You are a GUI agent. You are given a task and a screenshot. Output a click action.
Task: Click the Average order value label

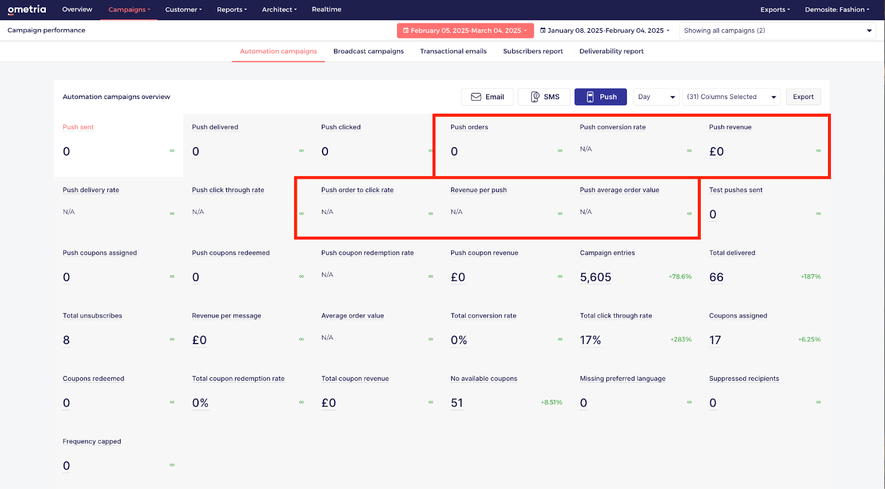(x=352, y=316)
